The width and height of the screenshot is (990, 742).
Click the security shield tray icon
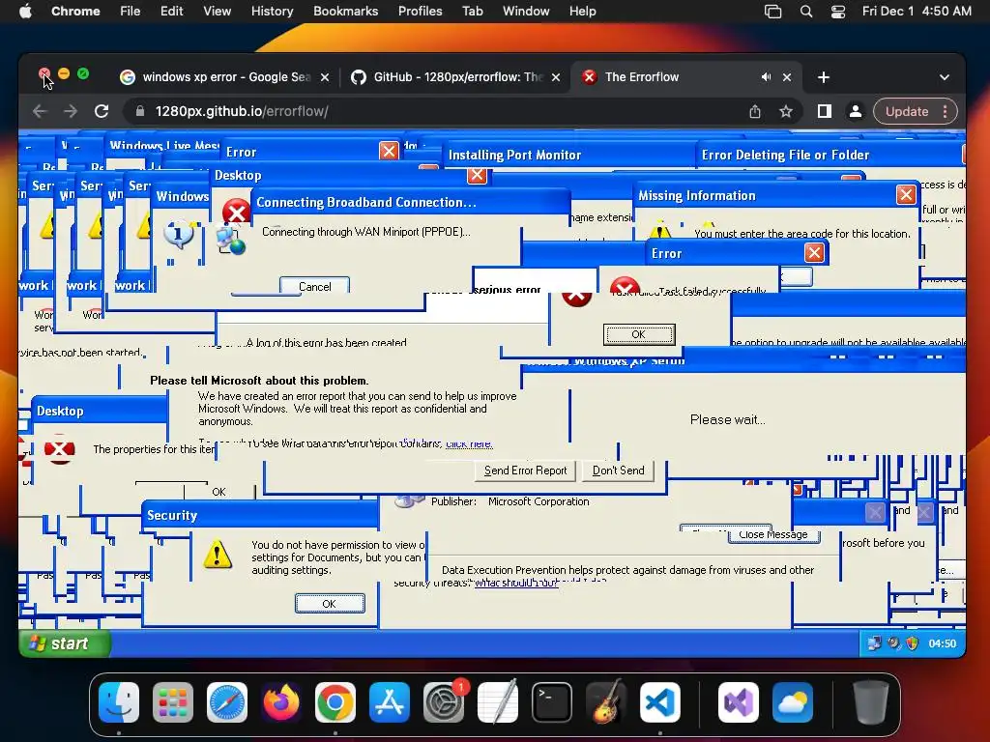point(912,643)
